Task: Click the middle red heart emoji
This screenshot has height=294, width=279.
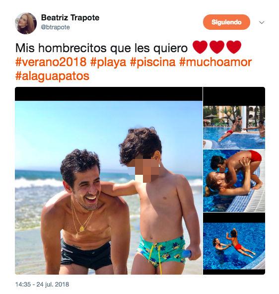Action: [x=217, y=47]
